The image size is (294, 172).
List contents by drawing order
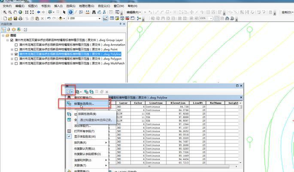tap(3, 30)
